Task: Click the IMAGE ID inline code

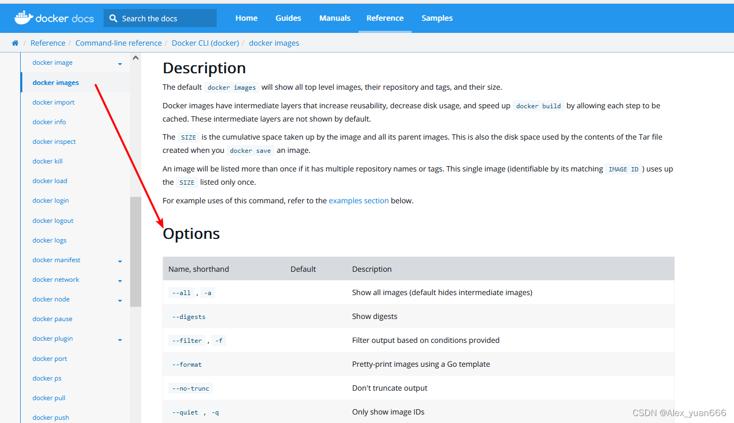Action: point(624,169)
